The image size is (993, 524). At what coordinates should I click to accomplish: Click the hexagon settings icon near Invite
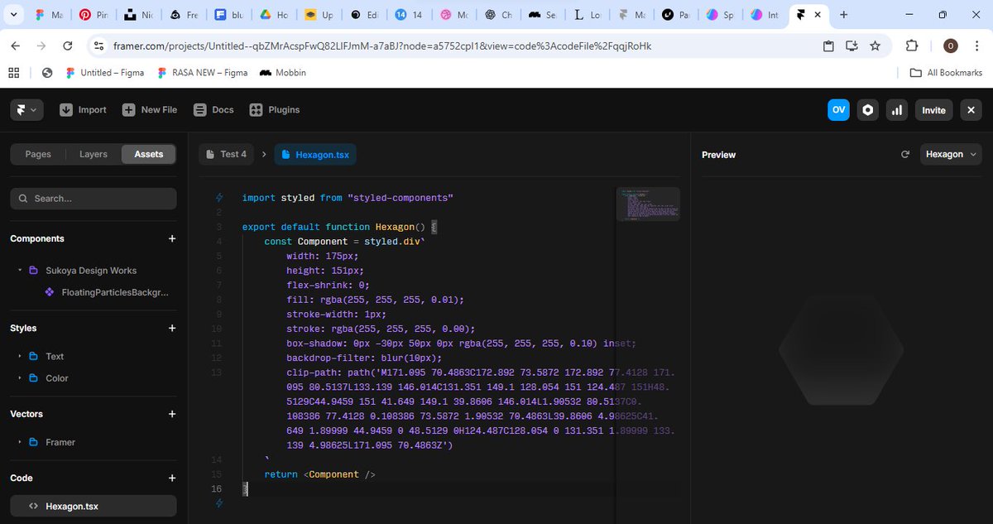click(867, 109)
